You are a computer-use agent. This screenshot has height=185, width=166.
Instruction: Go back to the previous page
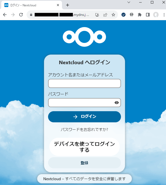click(5, 15)
